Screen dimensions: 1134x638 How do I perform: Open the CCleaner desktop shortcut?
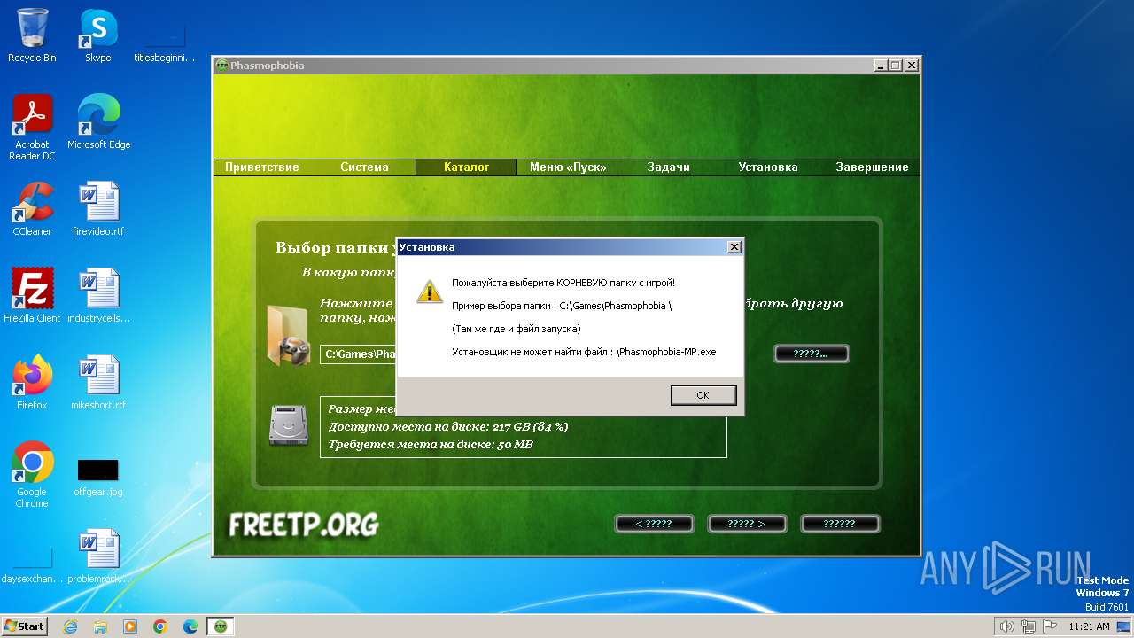coord(32,209)
